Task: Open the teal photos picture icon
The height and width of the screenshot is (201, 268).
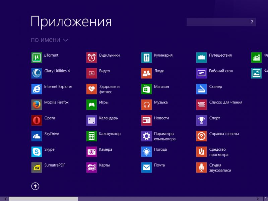Action: [x=256, y=73]
